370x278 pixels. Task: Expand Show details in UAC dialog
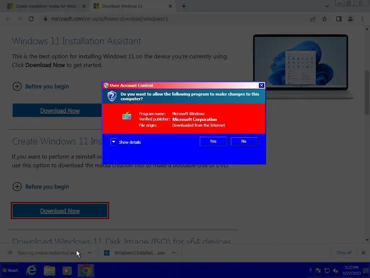[x=113, y=142]
